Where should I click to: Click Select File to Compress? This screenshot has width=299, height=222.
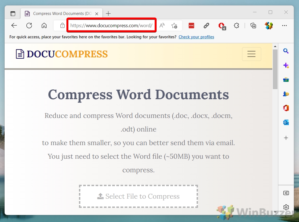tap(138, 196)
